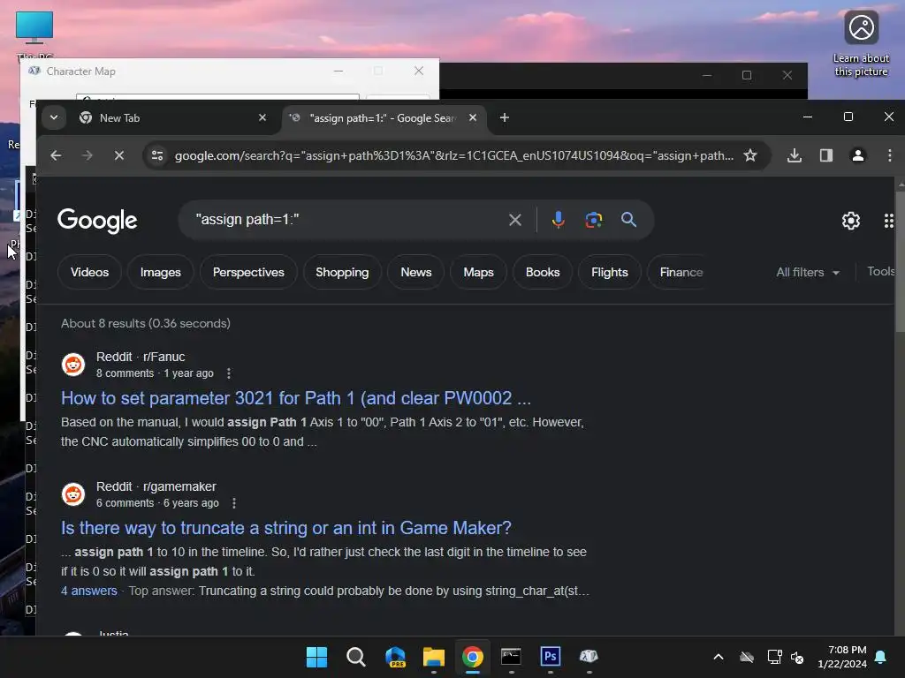This screenshot has height=678, width=905.
Task: Filter results by Books
Action: click(x=543, y=272)
